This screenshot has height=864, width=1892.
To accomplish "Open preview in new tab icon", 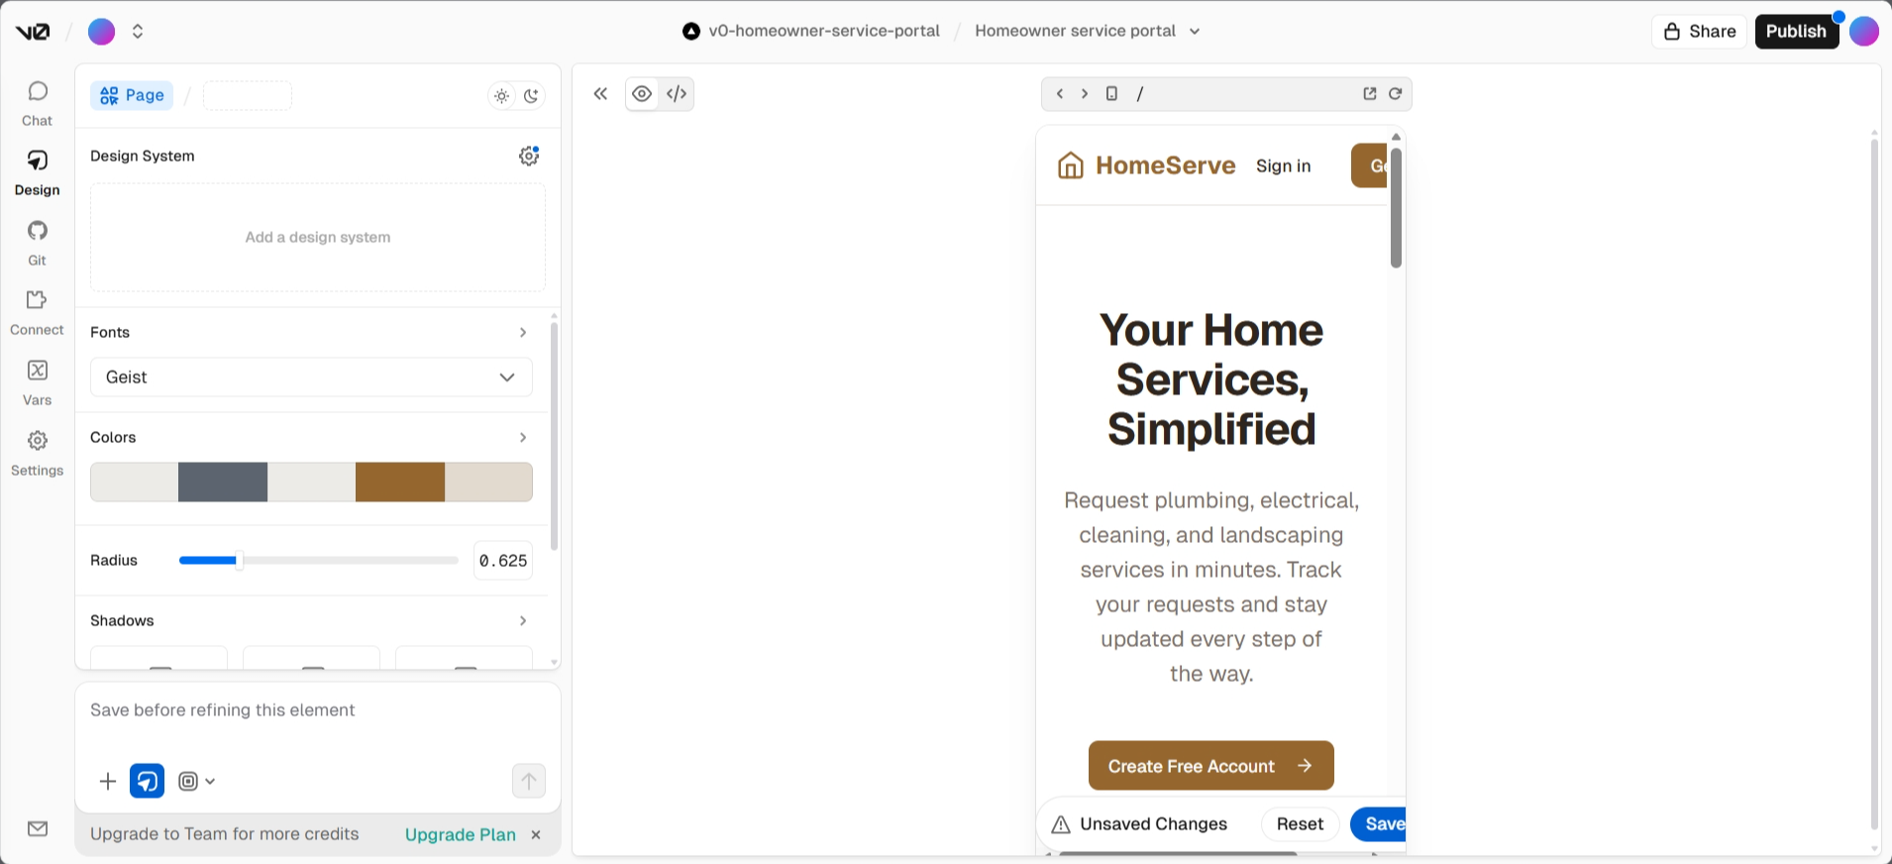I will [1370, 94].
